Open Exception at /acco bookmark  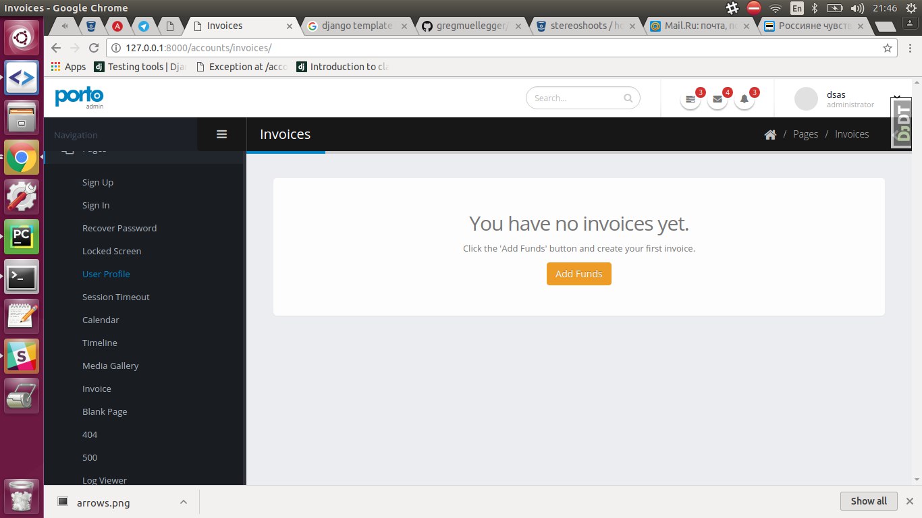point(242,67)
